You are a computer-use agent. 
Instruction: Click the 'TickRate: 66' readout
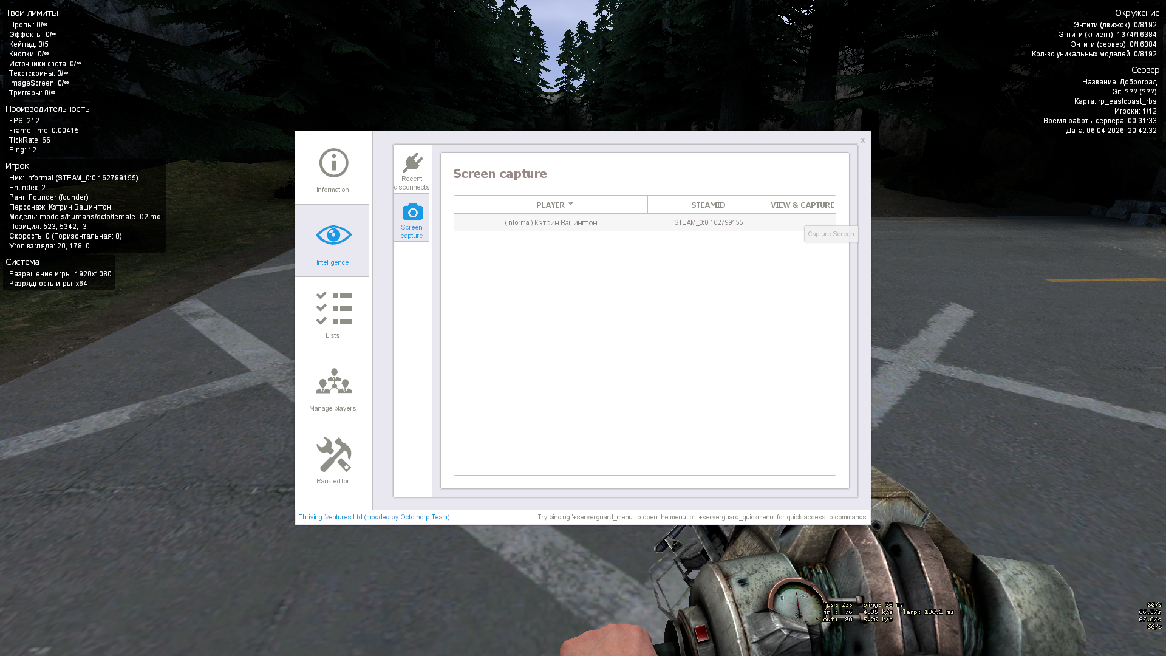(x=30, y=140)
